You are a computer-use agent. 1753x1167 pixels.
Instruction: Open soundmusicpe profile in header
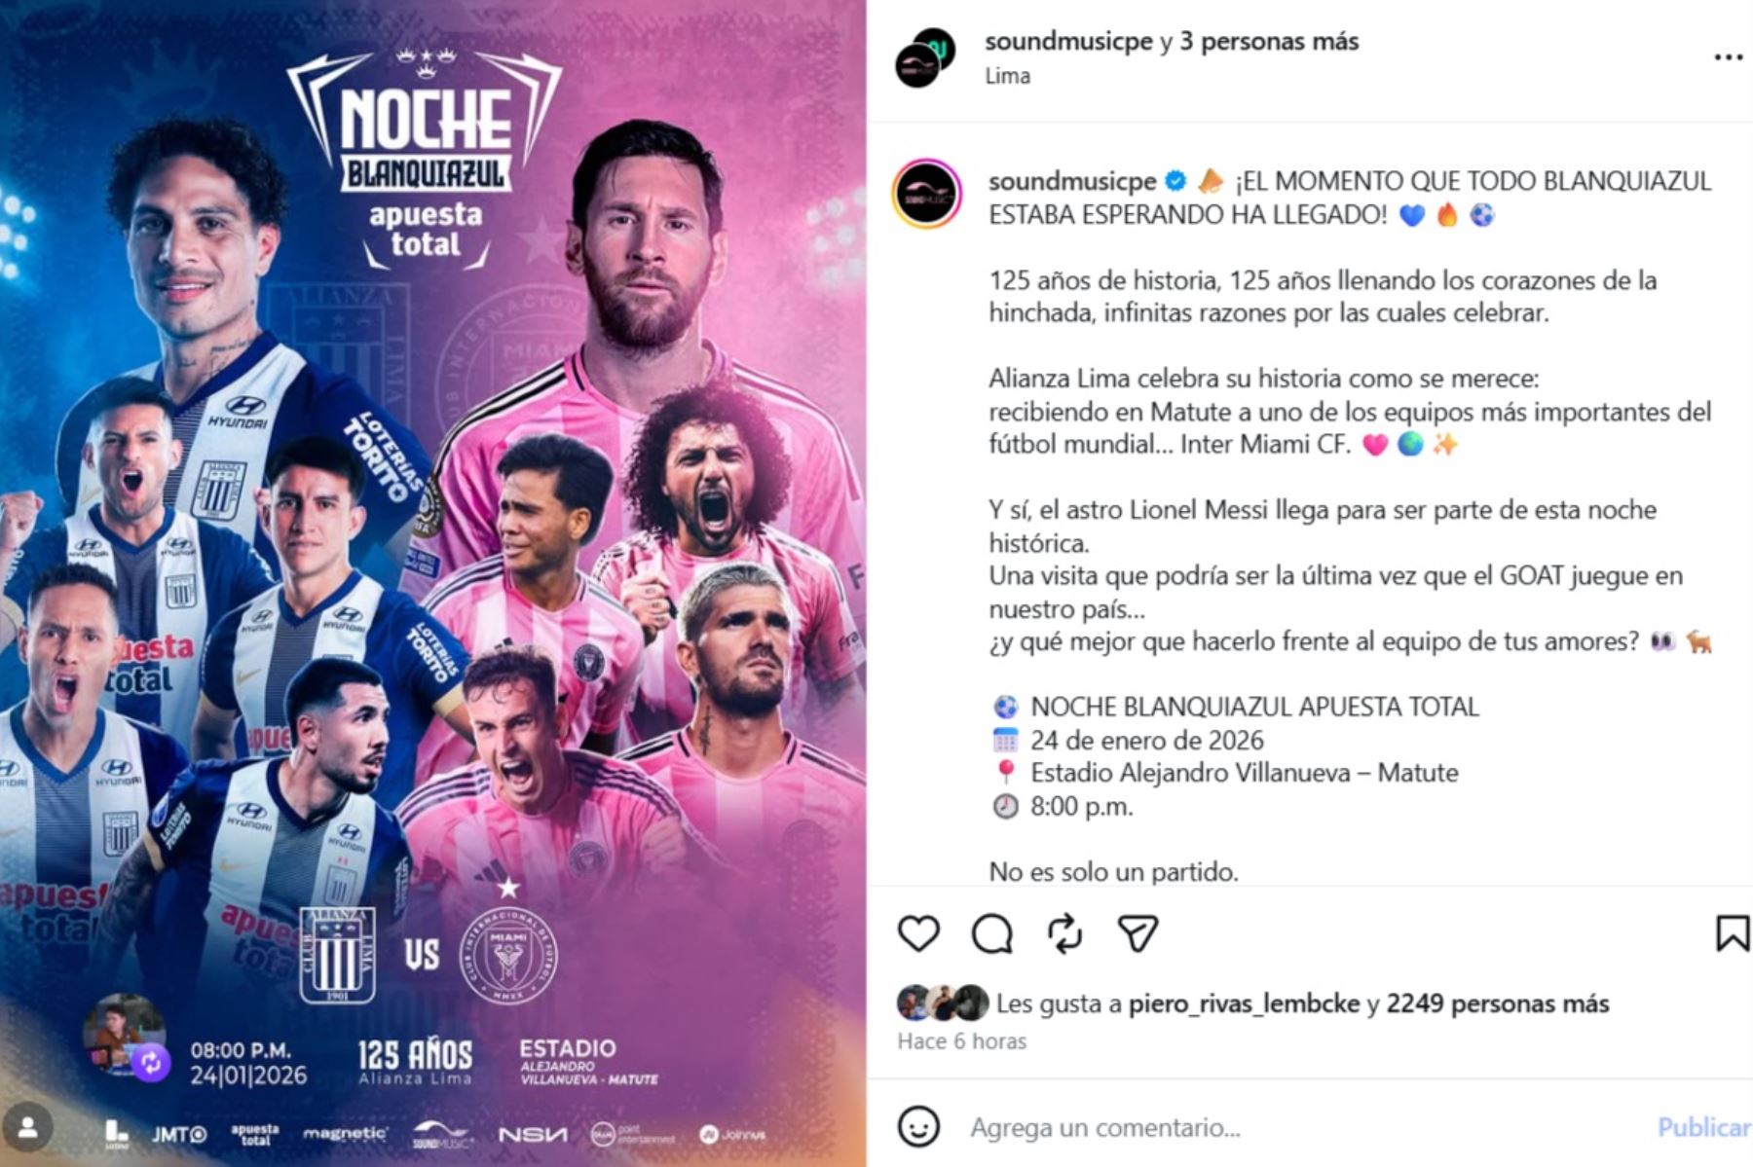(x=1069, y=42)
